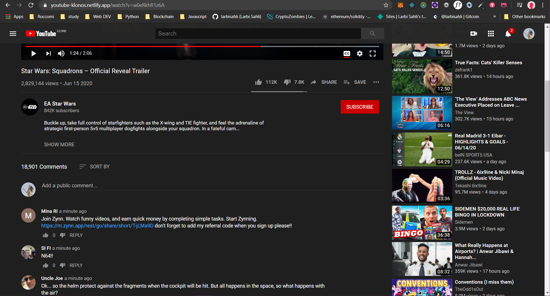Viewport: 550px width, 296px height.
Task: Save the video to a playlist
Action: (355, 82)
